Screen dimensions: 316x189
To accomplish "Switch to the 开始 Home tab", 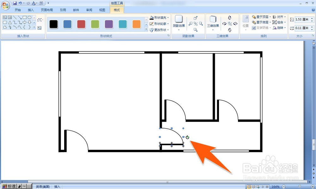I will 18,10.
